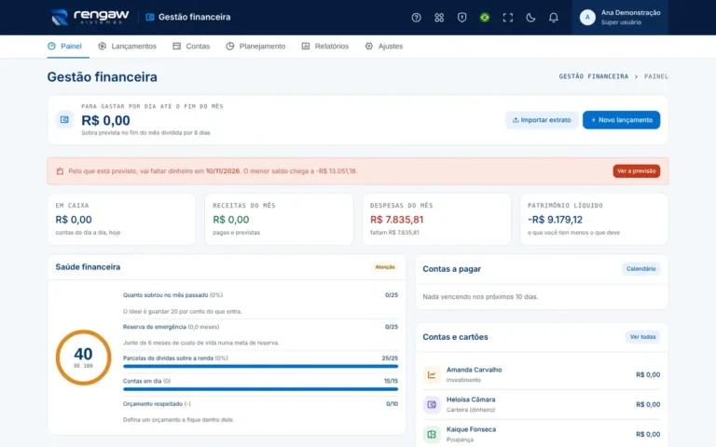Click the Painel breadcrumb entry
This screenshot has width=716, height=447.
click(x=655, y=76)
